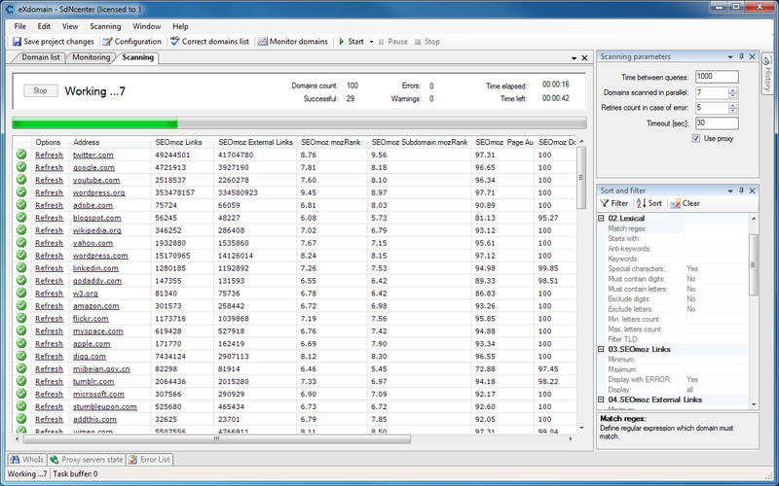Click the Clear filter icon
The width and height of the screenshot is (779, 486).
pos(675,203)
